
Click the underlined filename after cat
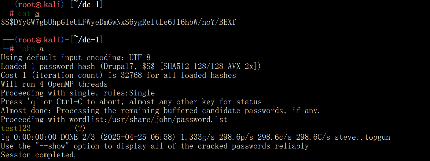(x=37, y=13)
